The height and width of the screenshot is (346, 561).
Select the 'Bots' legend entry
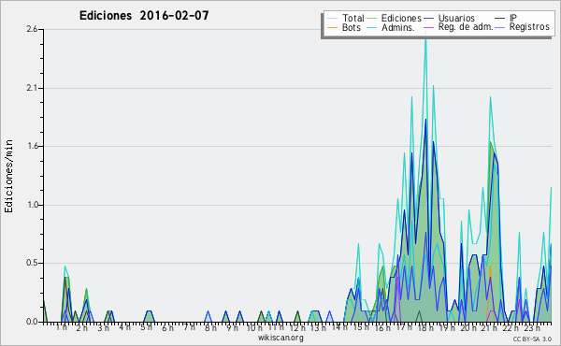(352, 27)
